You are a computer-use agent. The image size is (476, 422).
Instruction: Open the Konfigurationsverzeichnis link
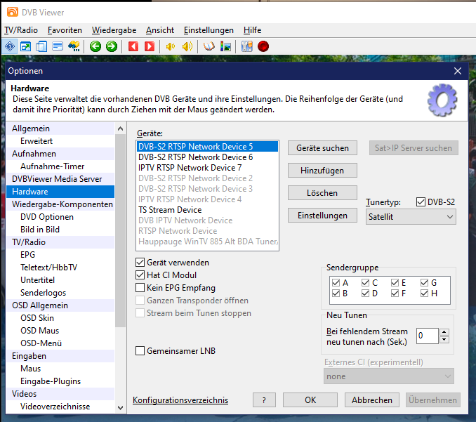(x=180, y=400)
